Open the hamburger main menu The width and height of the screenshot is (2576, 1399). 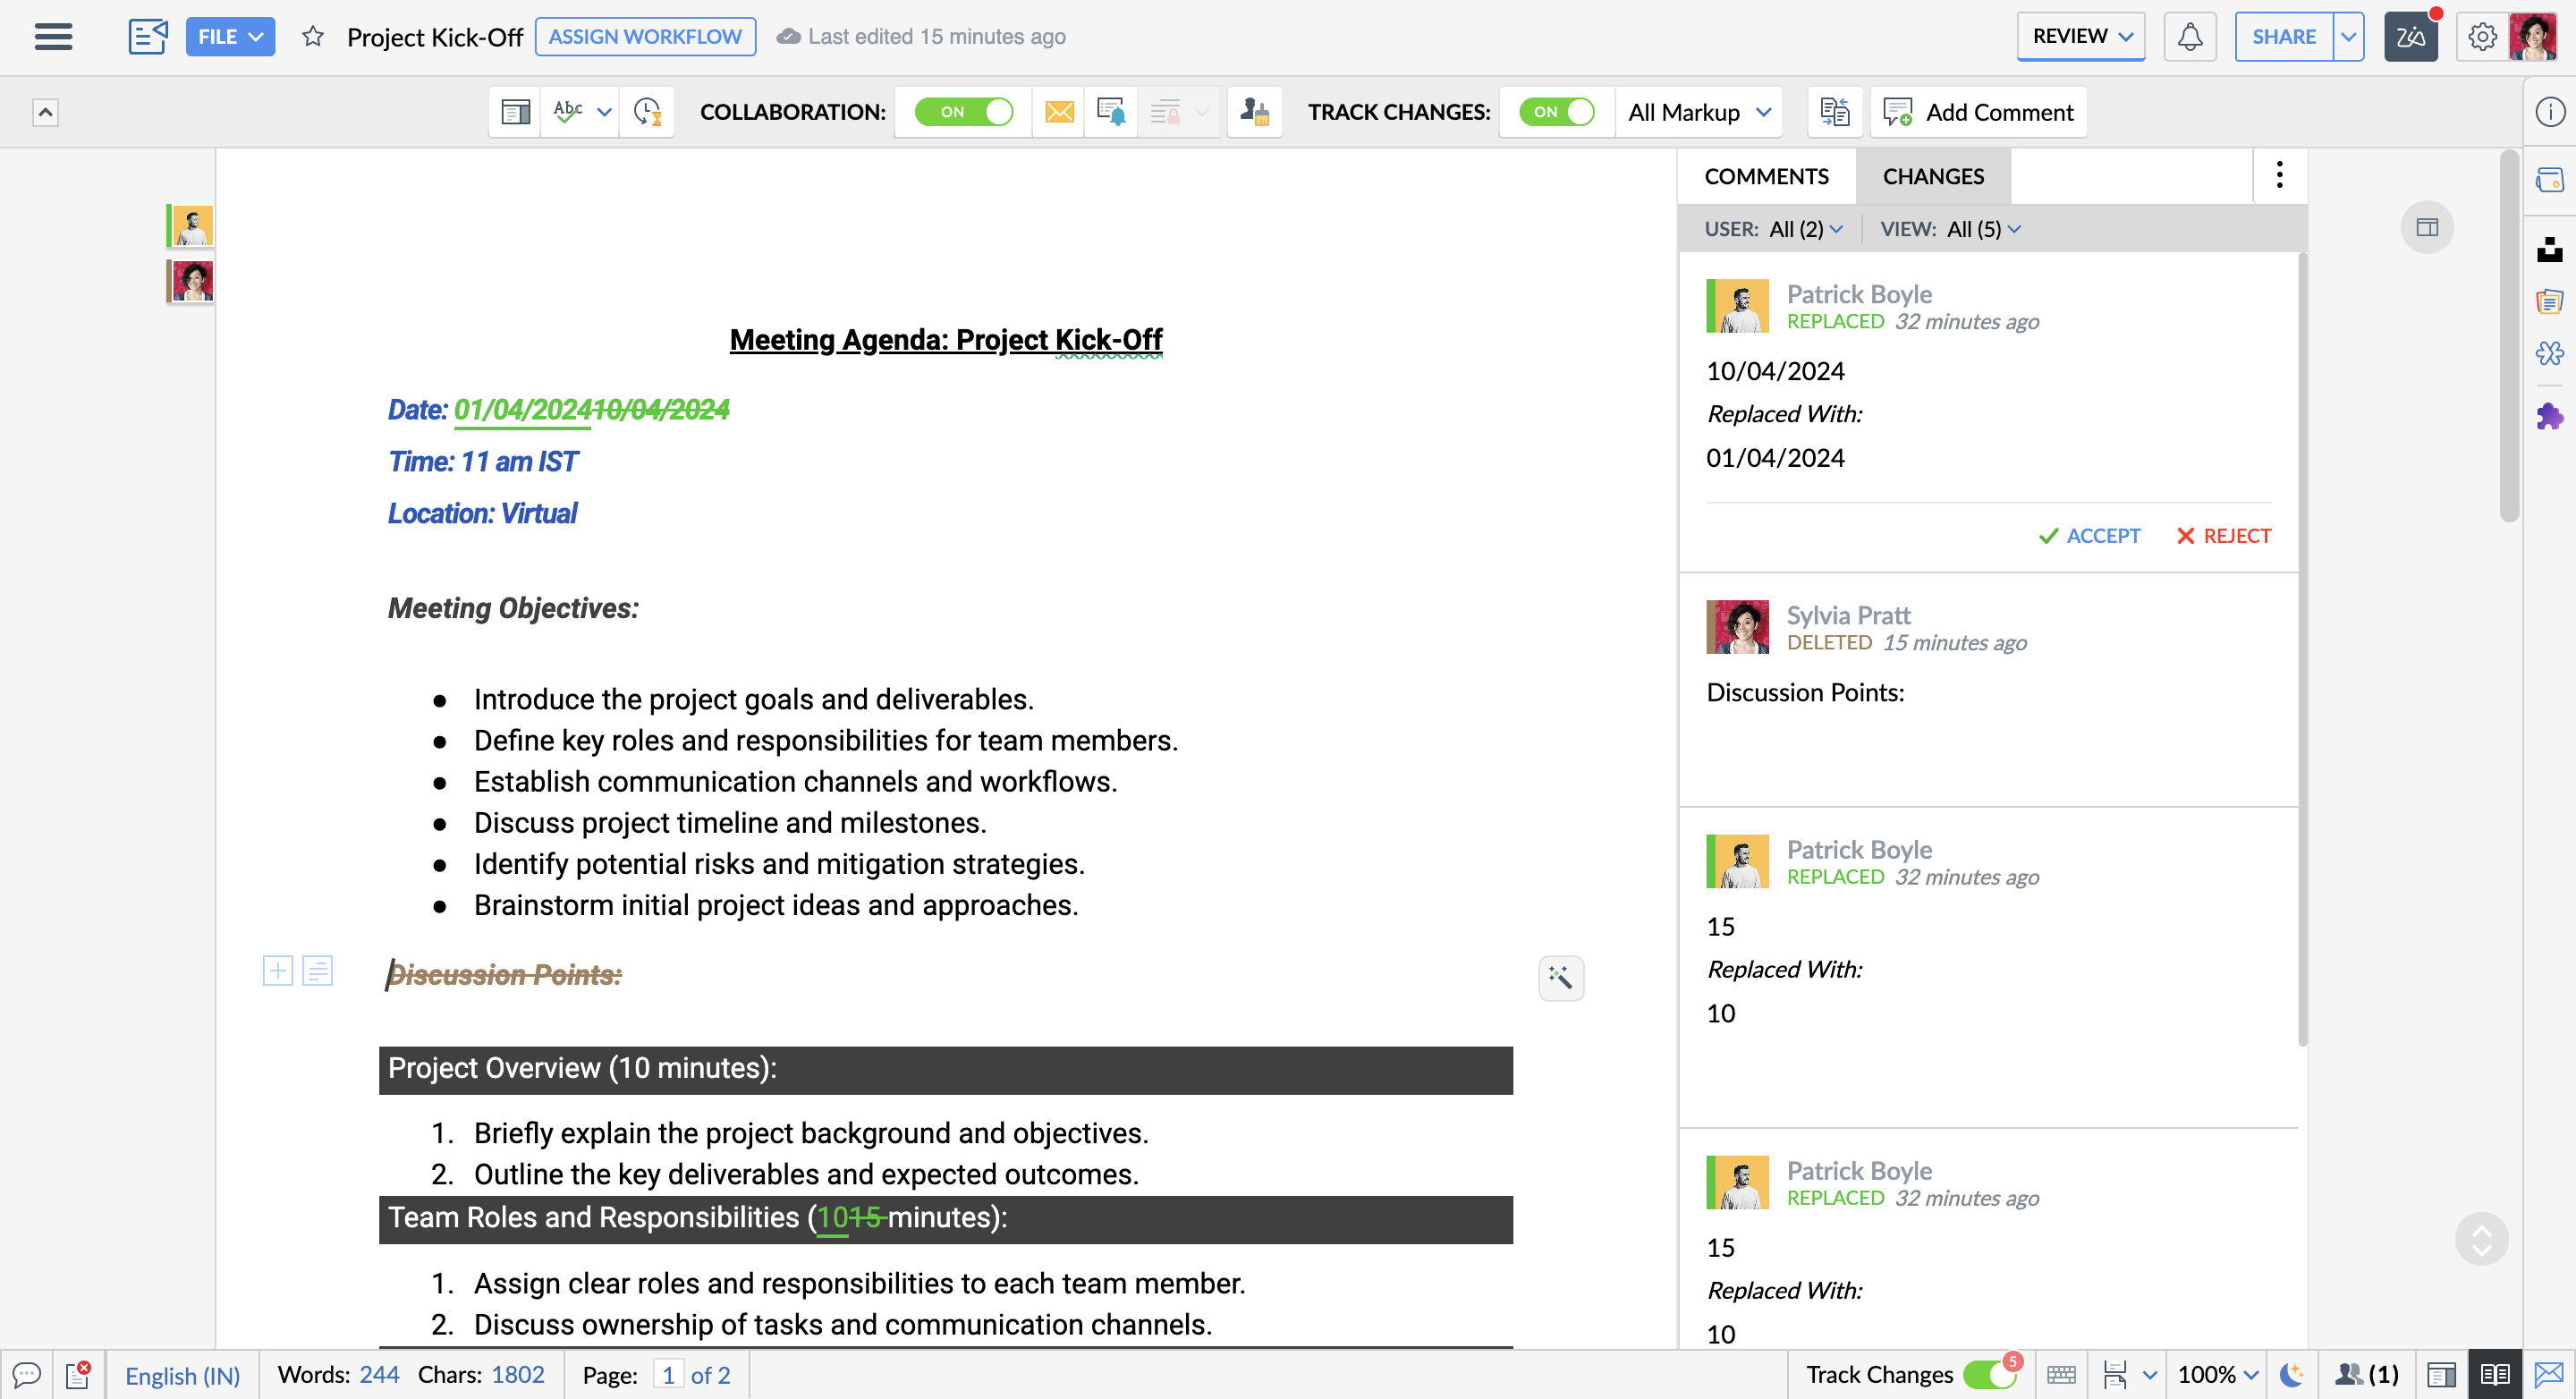tap(53, 37)
